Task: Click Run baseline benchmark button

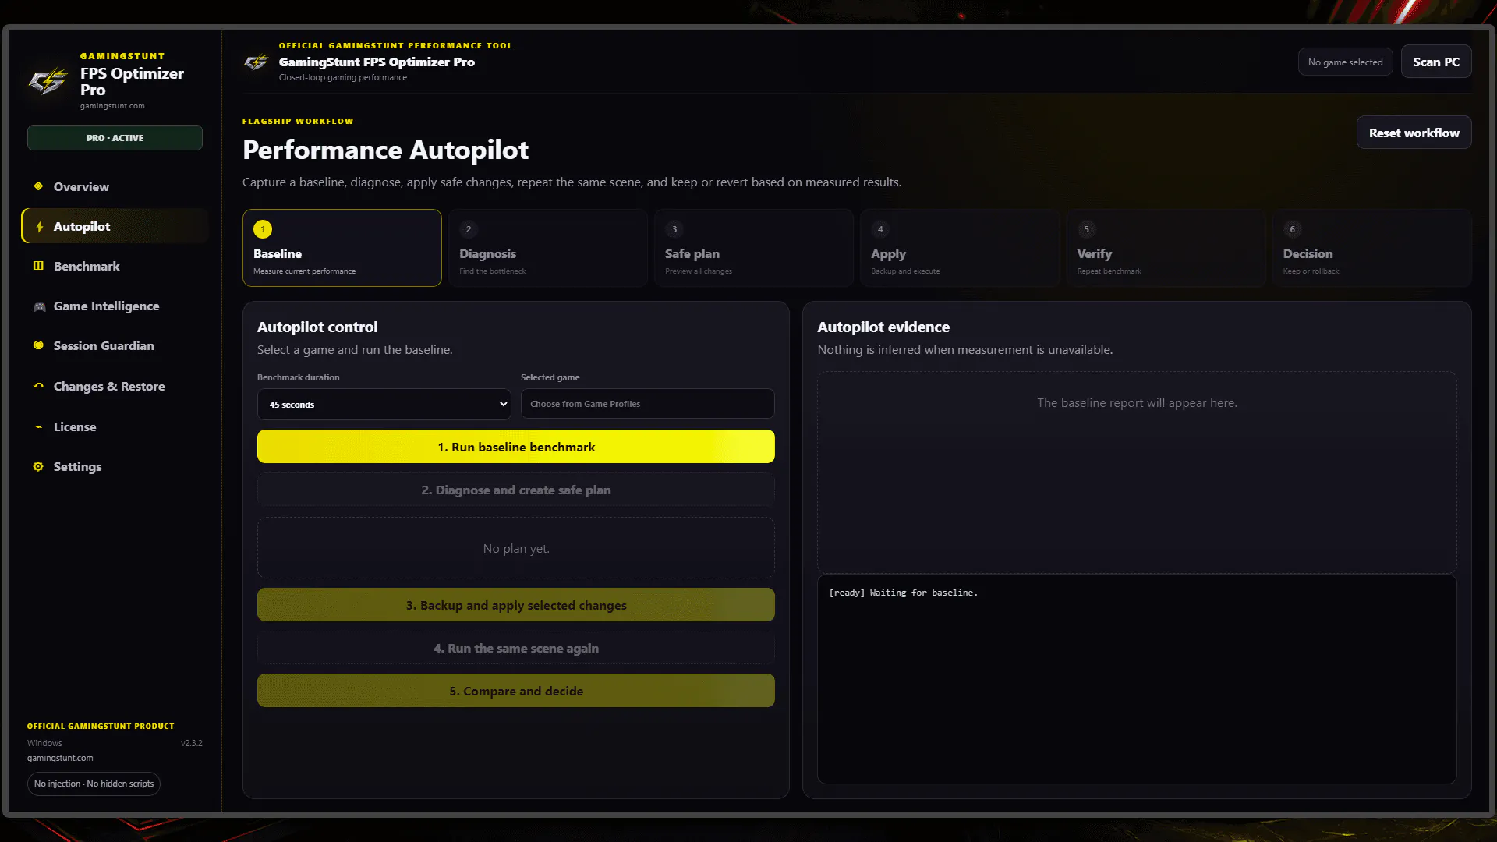Action: 516,447
